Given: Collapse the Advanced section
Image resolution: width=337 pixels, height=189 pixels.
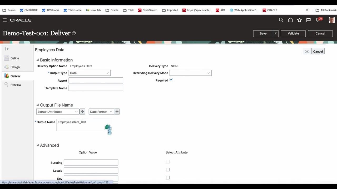Looking at the screenshot, I should point(38,145).
